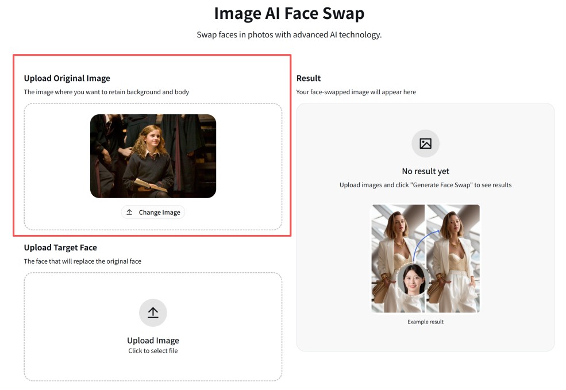Click the "Result" section heading
The height and width of the screenshot is (390, 566).
click(x=309, y=78)
